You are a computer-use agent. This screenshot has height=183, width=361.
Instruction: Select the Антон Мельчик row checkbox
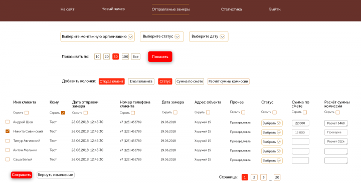coord(8,150)
